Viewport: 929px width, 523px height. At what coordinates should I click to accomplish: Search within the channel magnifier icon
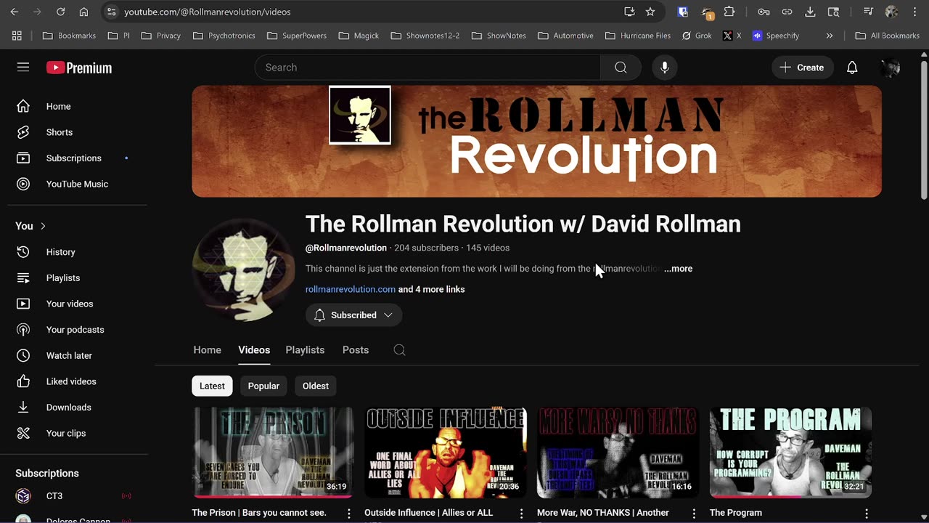pyautogui.click(x=399, y=350)
